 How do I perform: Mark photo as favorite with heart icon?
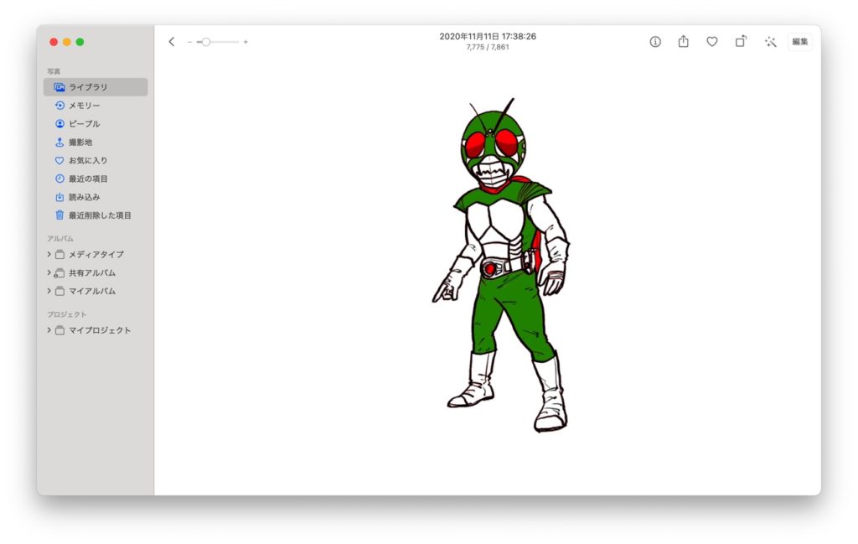712,42
